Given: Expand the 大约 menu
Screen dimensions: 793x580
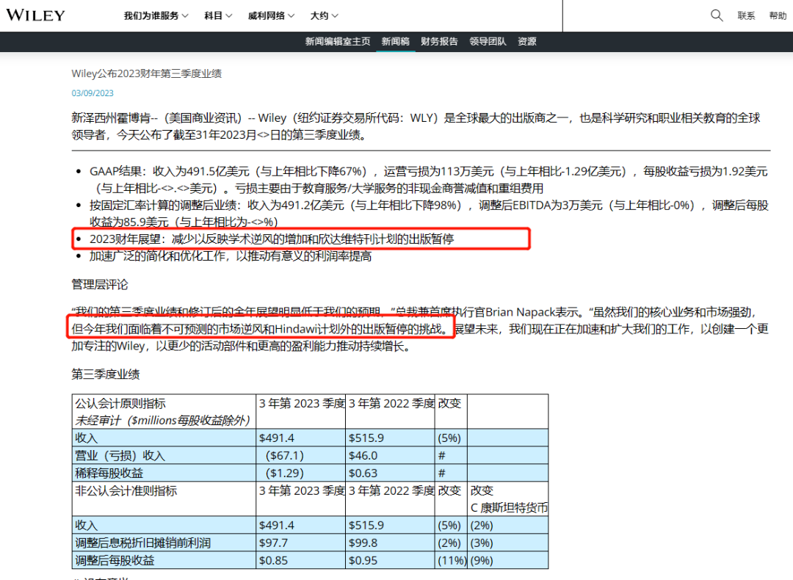Looking at the screenshot, I should click(x=325, y=15).
